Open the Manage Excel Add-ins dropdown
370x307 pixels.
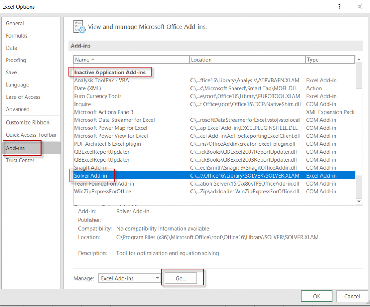(130, 278)
